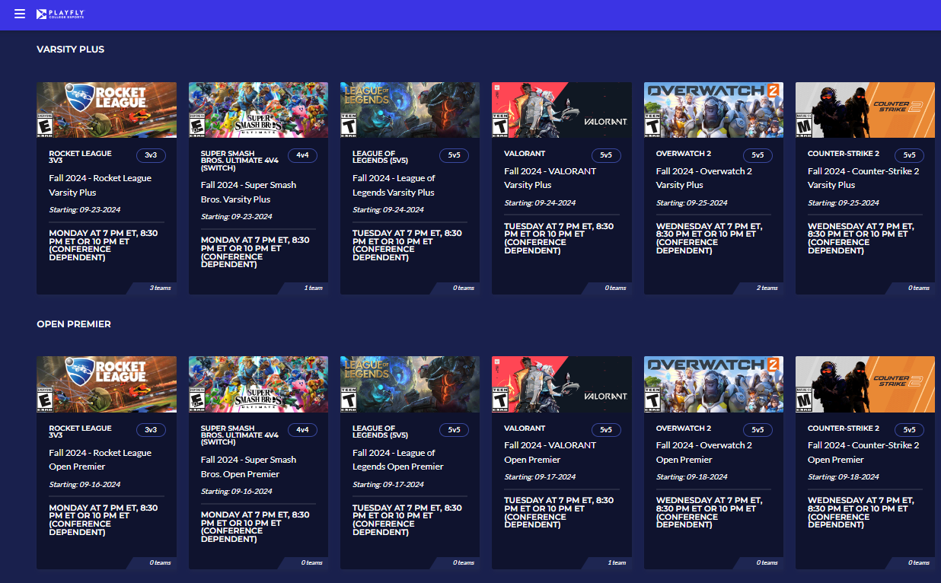
Task: Click 4v4 badge on Super Smash Varsity Plus
Action: point(302,155)
